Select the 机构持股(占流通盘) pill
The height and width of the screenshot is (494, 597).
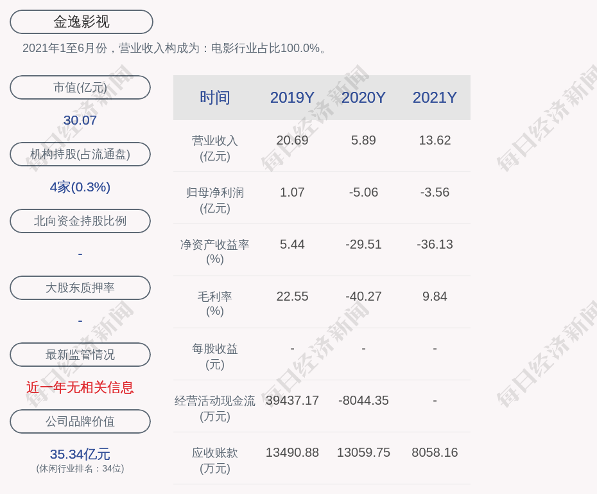(80, 154)
